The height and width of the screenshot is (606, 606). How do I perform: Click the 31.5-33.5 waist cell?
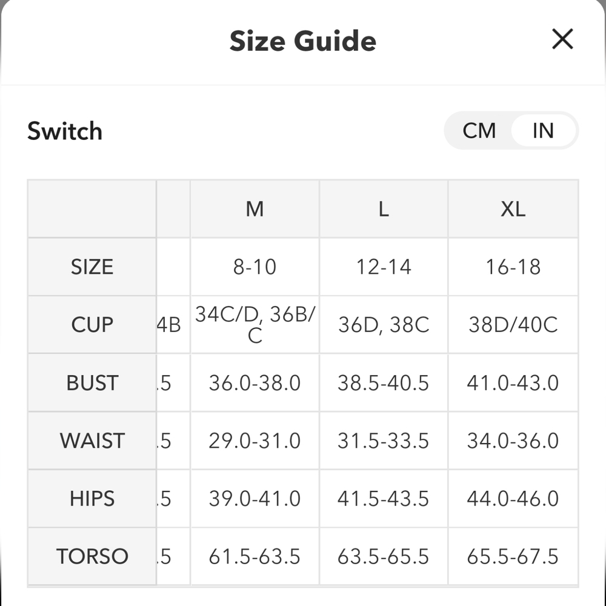point(384,441)
